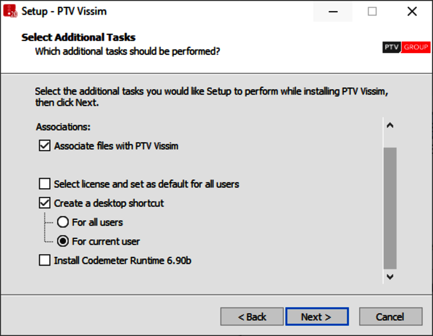Click the scroll up arrow
Screen dimensions: 433x336
click(390, 125)
